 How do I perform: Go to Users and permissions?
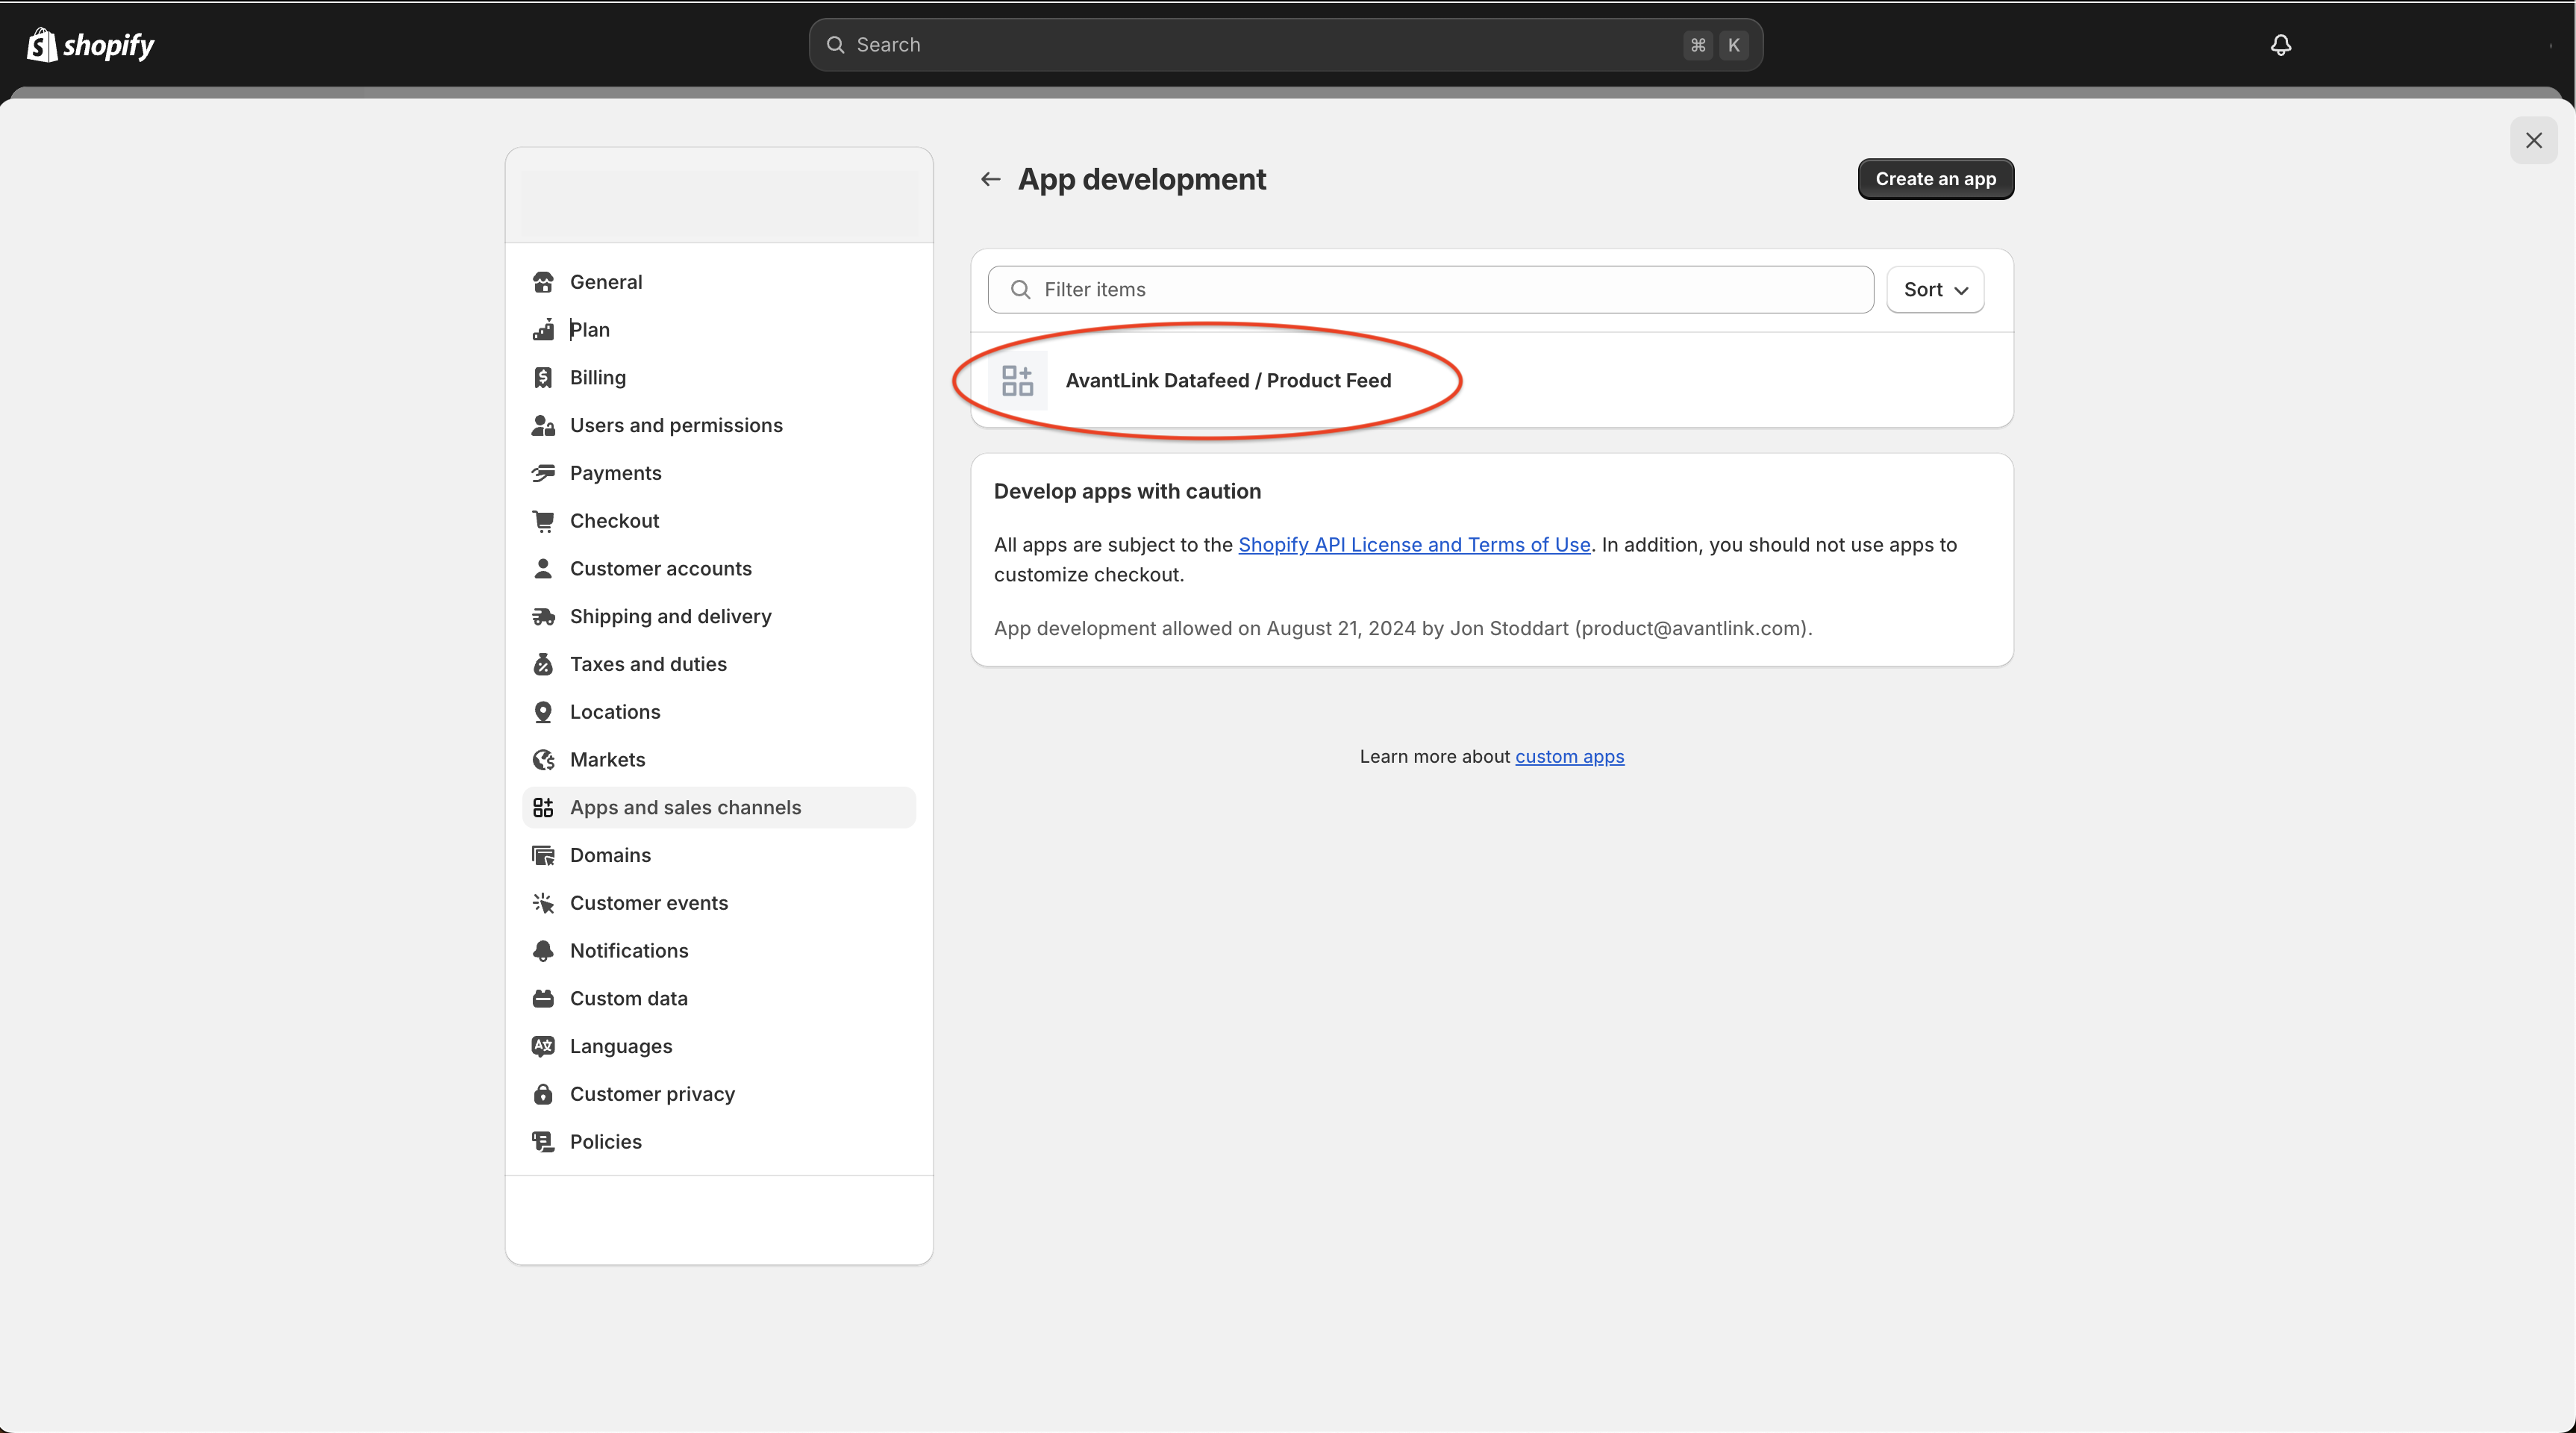[718, 426]
